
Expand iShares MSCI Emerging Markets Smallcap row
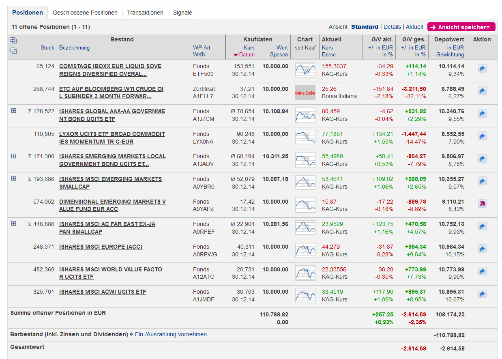click(x=14, y=178)
